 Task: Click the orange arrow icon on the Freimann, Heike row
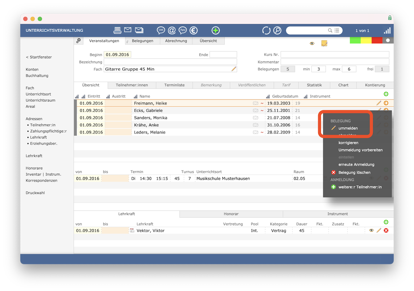click(386, 103)
